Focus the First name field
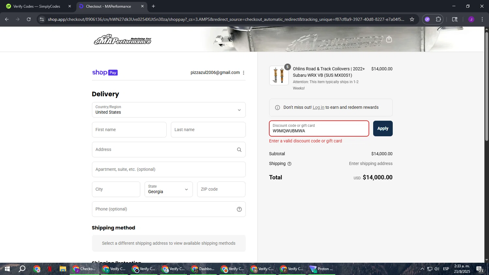Viewport: 489px width, 275px height. pyautogui.click(x=129, y=130)
